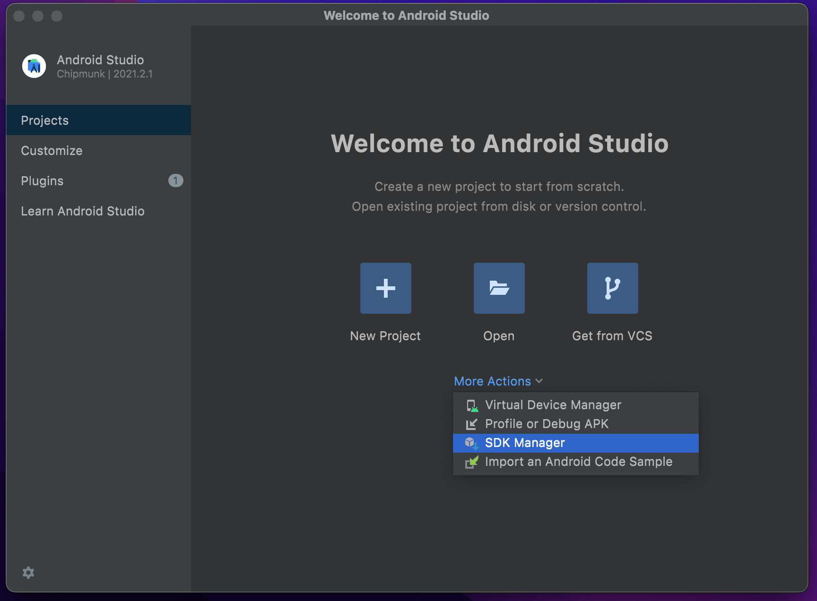The height and width of the screenshot is (601, 817).
Task: Click the Open label text
Action: [x=499, y=336]
